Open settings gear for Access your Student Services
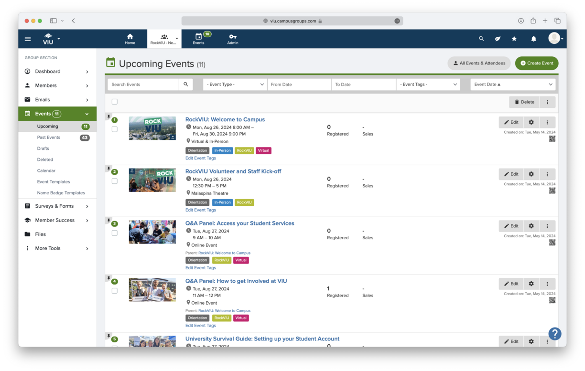The width and height of the screenshot is (585, 371). (531, 226)
